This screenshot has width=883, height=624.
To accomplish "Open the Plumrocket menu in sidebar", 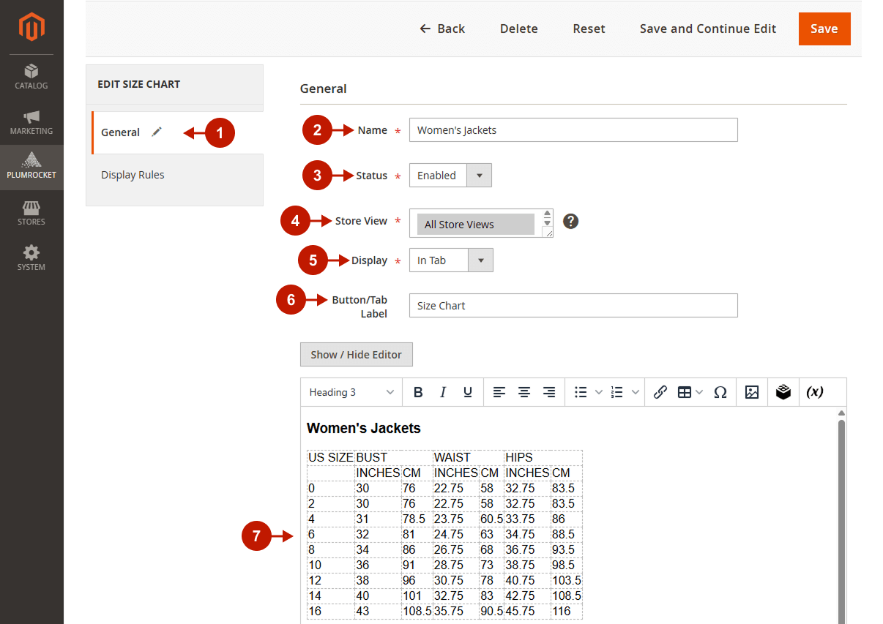I will tap(31, 167).
